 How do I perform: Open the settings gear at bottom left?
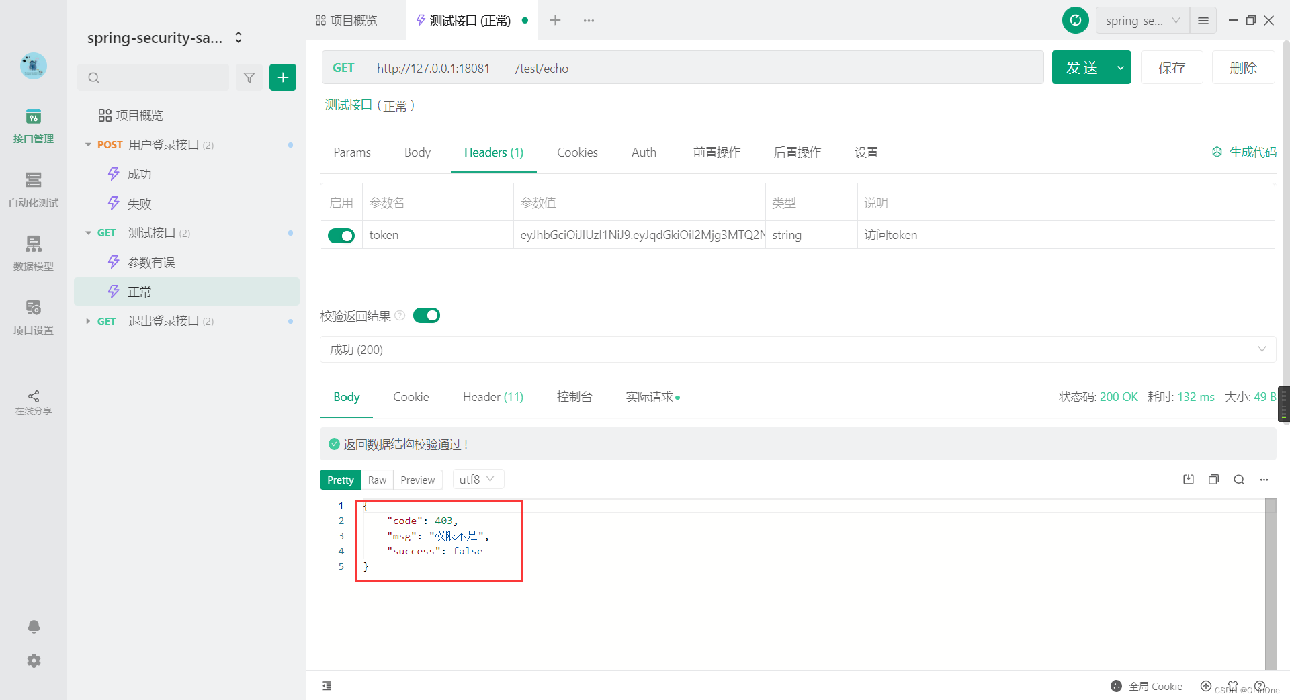[x=33, y=661]
